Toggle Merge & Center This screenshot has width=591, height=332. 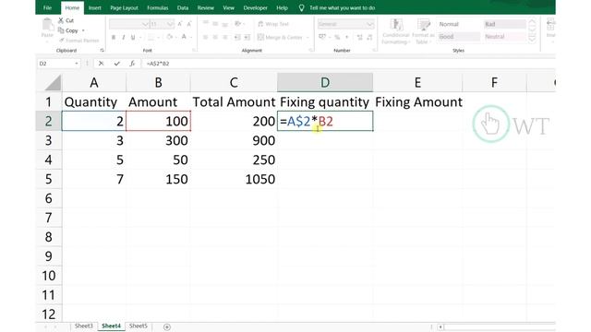(x=280, y=37)
